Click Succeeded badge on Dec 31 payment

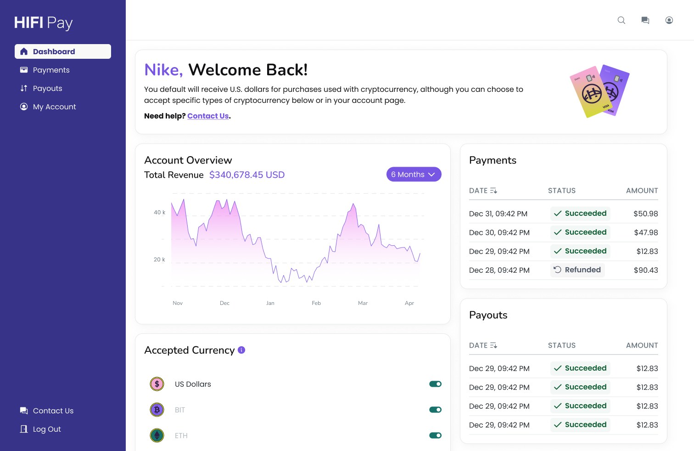coord(580,214)
